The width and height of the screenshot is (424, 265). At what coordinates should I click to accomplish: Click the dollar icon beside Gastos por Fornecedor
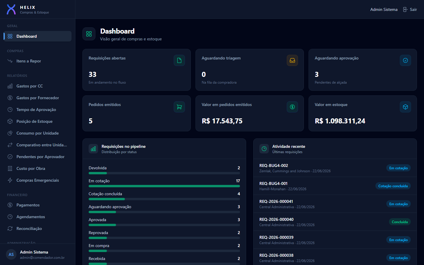[10, 98]
